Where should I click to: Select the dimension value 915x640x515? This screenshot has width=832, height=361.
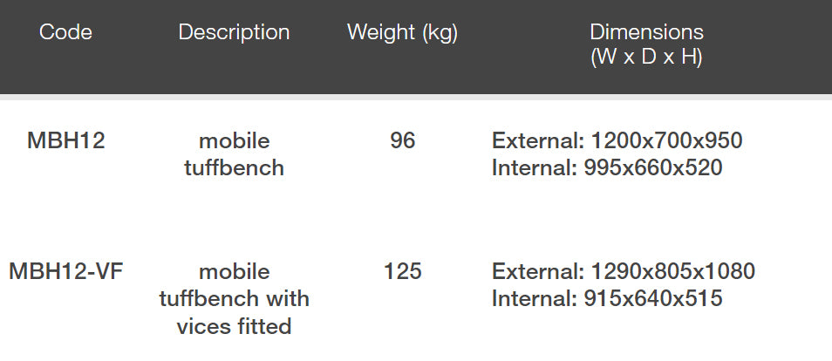point(651,298)
